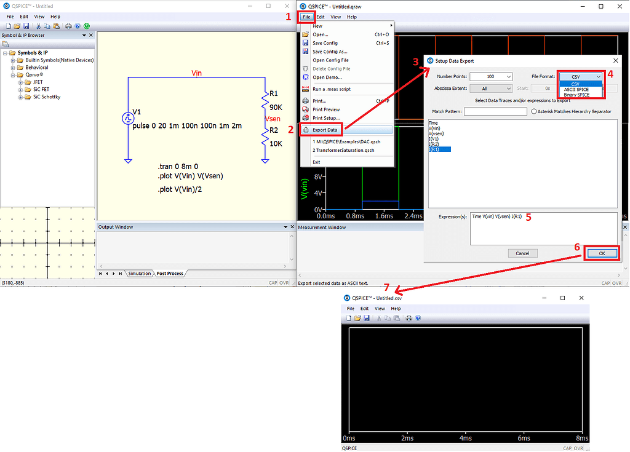Open Print dialog via the printer toolbar icon

pyautogui.click(x=68, y=26)
